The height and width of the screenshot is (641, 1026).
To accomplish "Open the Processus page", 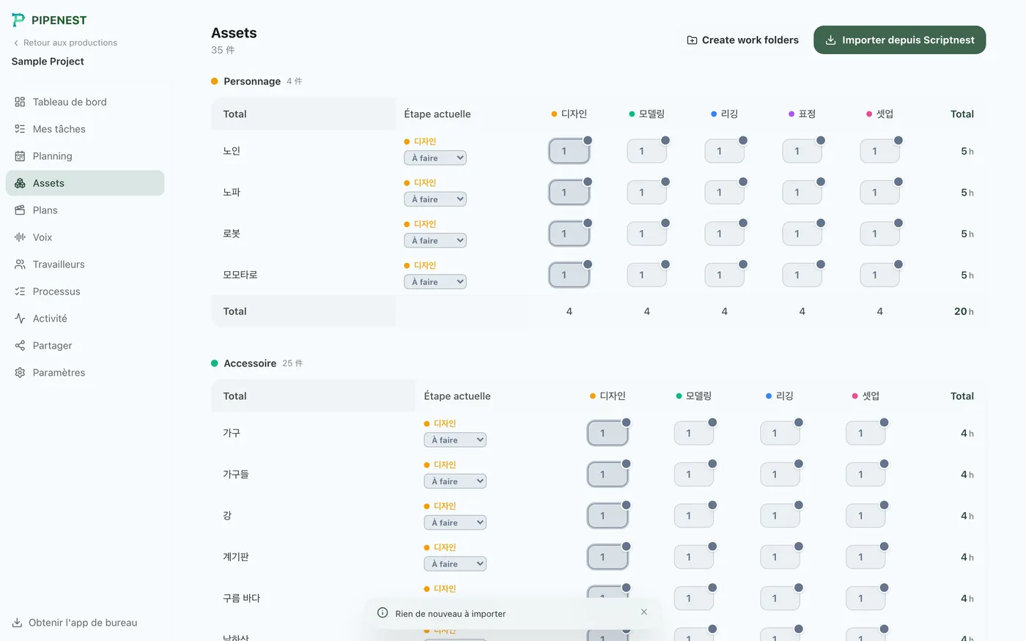I will click(85, 292).
